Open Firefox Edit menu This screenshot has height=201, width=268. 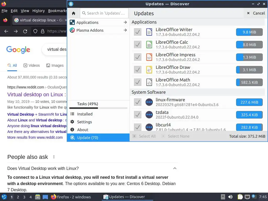click(14, 11)
